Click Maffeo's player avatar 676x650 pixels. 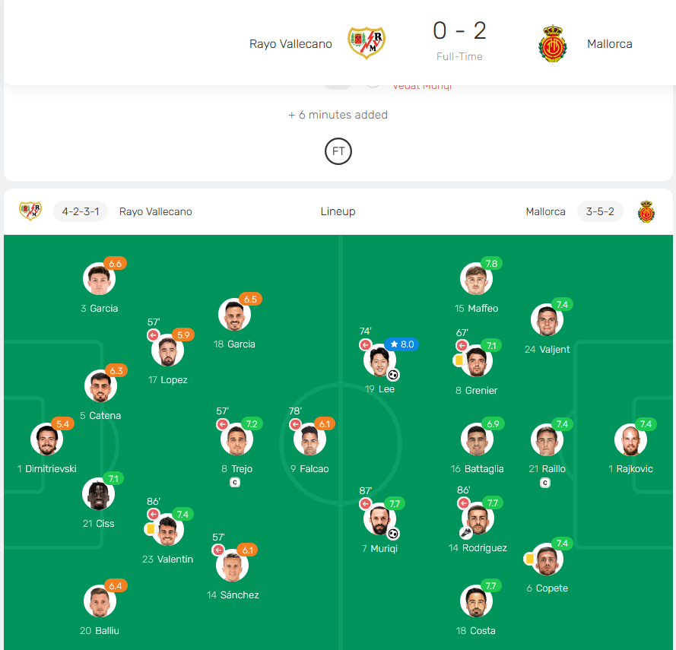coord(476,279)
